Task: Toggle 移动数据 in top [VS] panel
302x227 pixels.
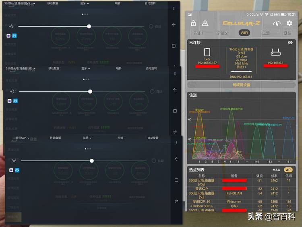Action: pyautogui.click(x=53, y=4)
